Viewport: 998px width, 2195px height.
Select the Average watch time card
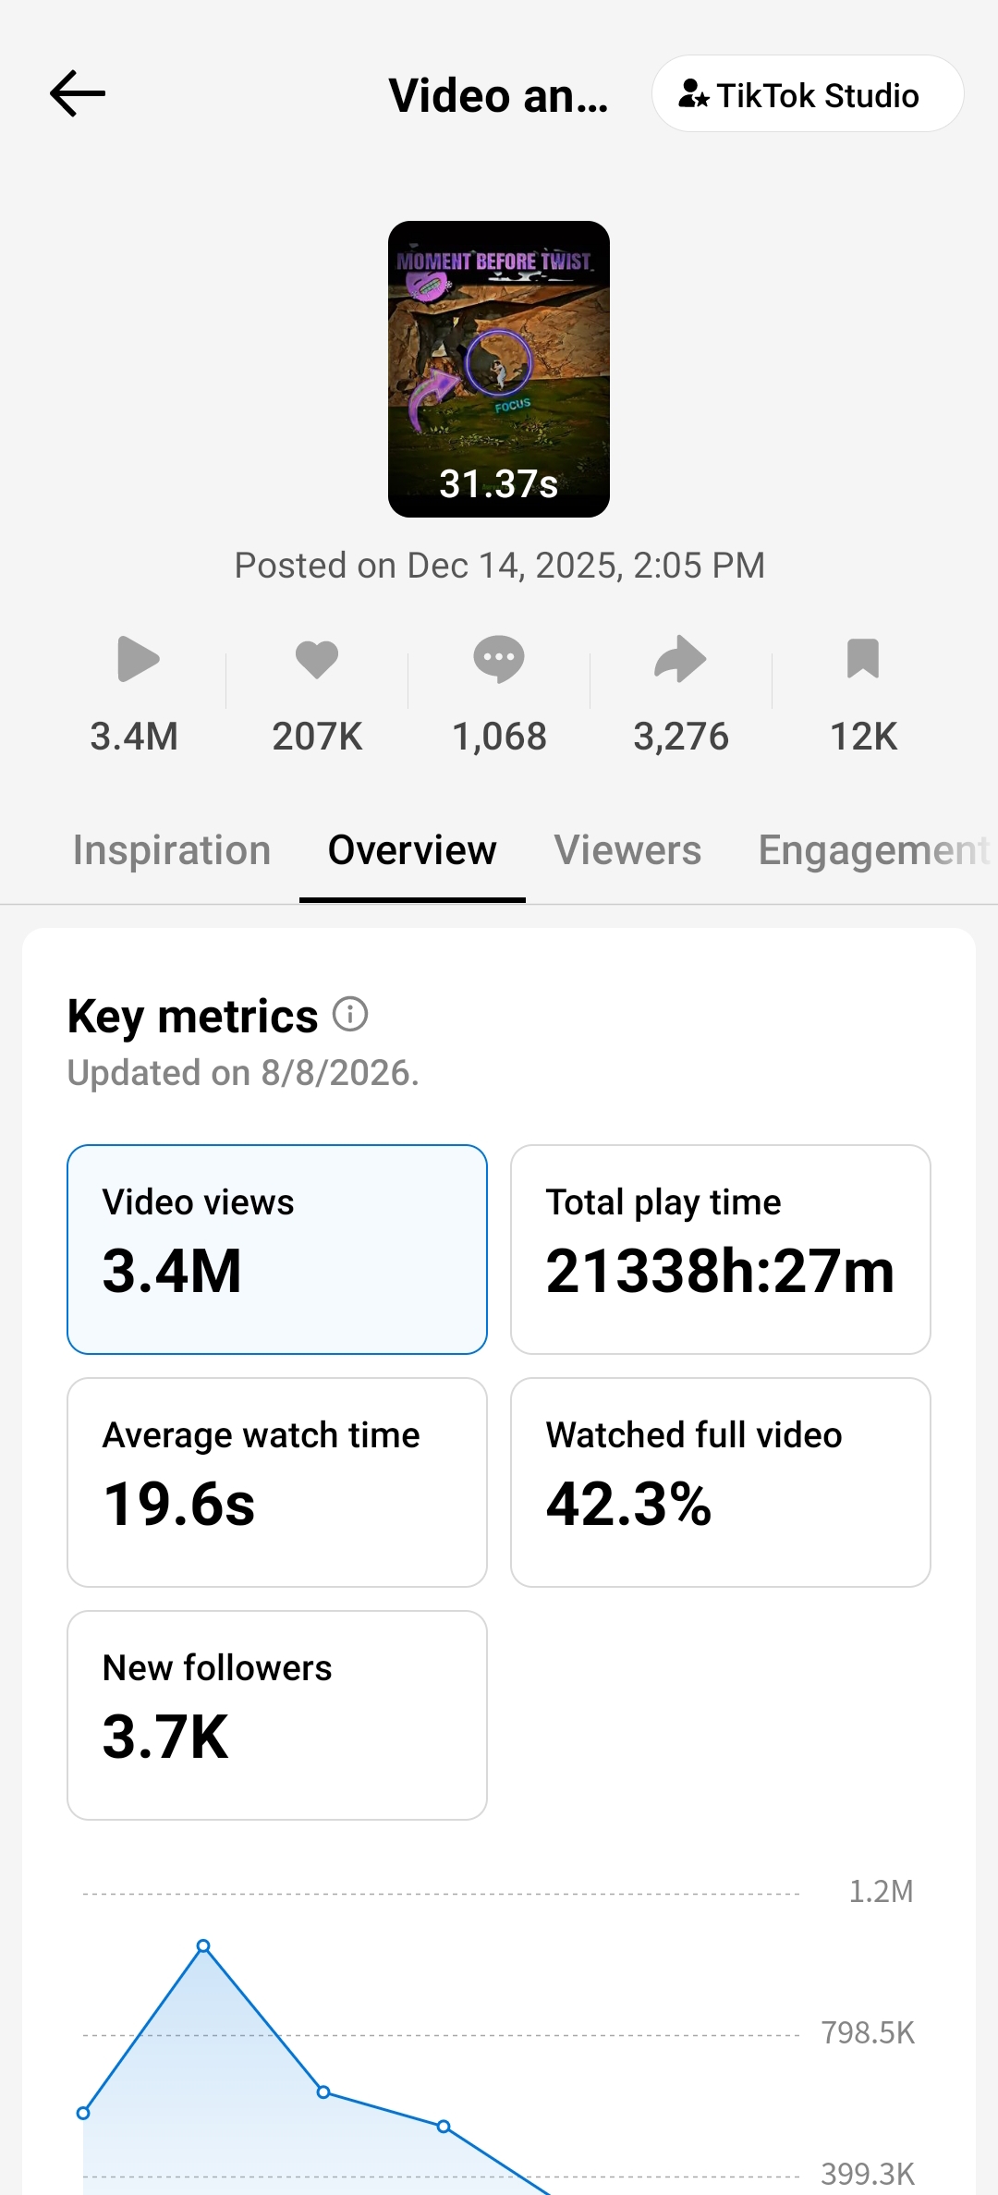pyautogui.click(x=277, y=1482)
